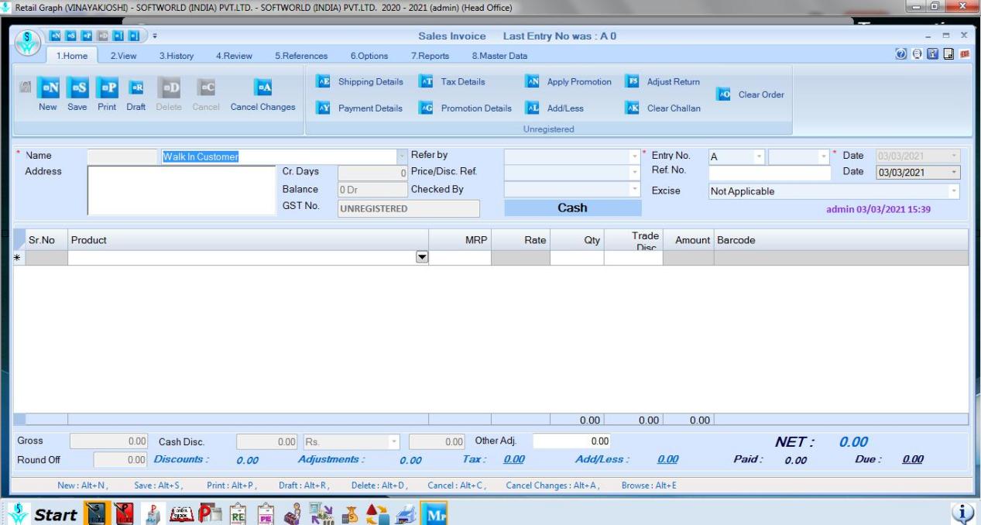Click the Start button on the bottom bar
The height and width of the screenshot is (525, 981).
click(x=43, y=513)
